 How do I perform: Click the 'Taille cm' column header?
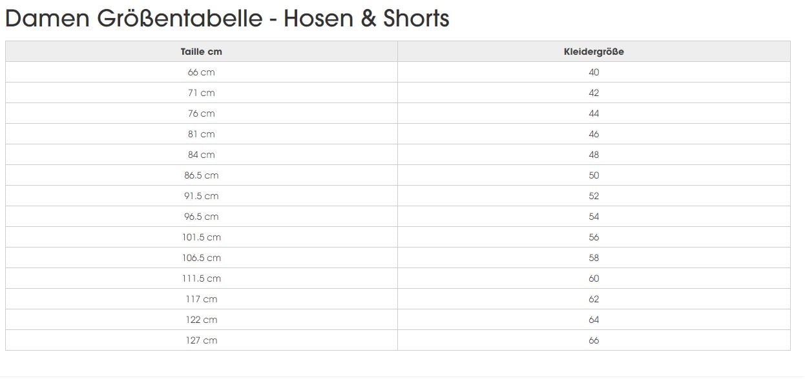coord(201,52)
